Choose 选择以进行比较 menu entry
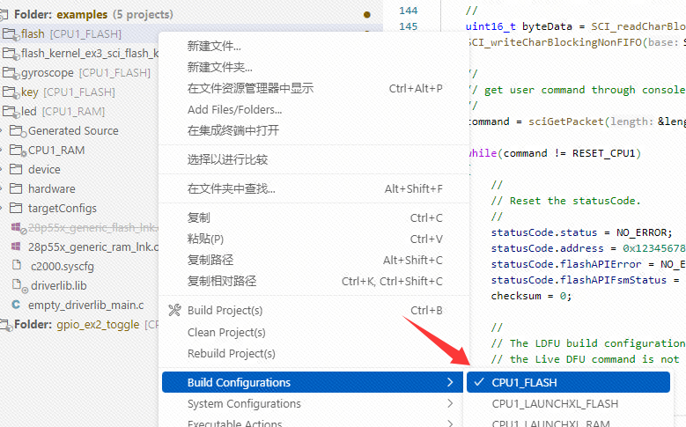This screenshot has height=427, width=686. click(x=313, y=159)
